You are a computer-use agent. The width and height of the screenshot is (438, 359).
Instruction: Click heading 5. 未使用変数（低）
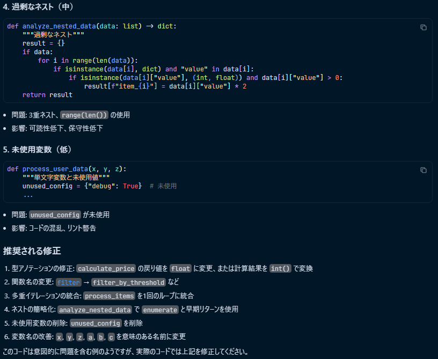(38, 150)
